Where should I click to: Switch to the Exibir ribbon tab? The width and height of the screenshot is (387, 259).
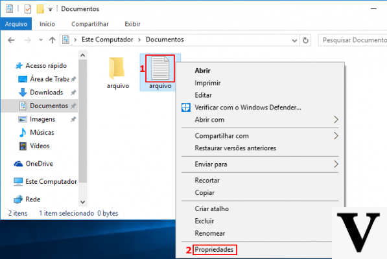(x=132, y=24)
